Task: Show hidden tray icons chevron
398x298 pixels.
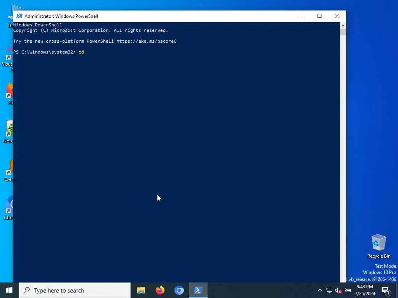Action: [320, 290]
